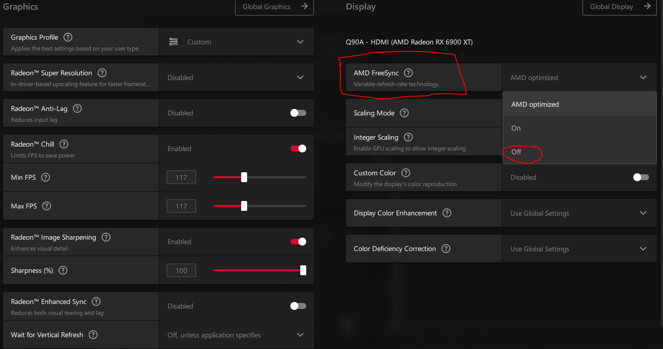Enable the Custom Color switch

[641, 177]
